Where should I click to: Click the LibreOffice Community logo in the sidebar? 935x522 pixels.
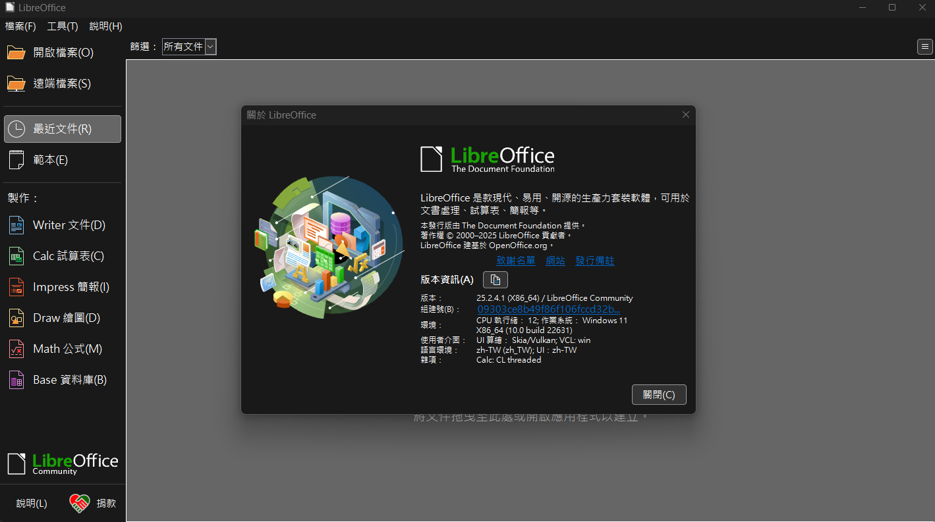(63, 463)
